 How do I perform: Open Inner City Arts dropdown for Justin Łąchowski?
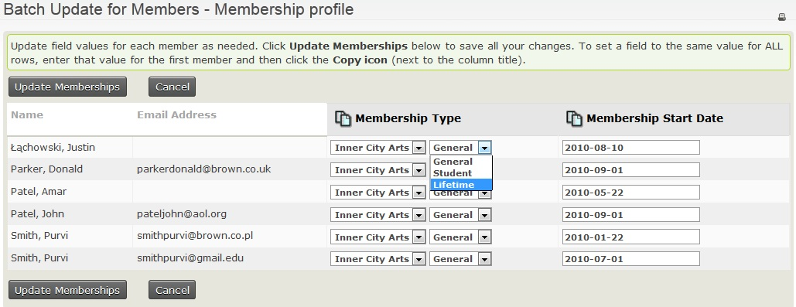[378, 148]
